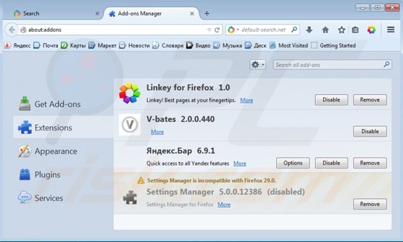Open Most Visited bookmark folder
Image resolution: width=403 pixels, height=242 pixels.
pos(289,46)
